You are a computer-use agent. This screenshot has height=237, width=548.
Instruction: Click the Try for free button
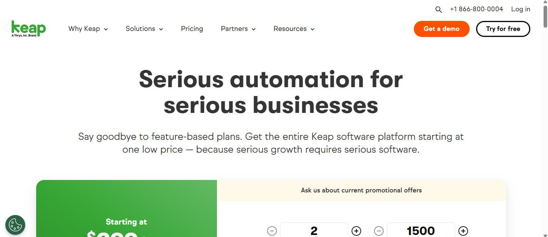pos(503,29)
